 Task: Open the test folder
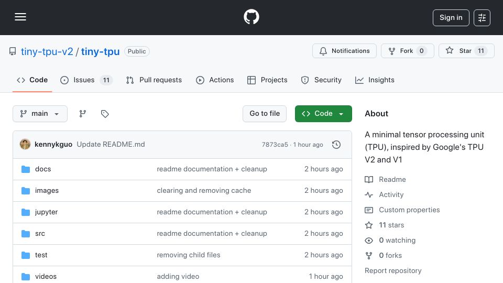[41, 255]
